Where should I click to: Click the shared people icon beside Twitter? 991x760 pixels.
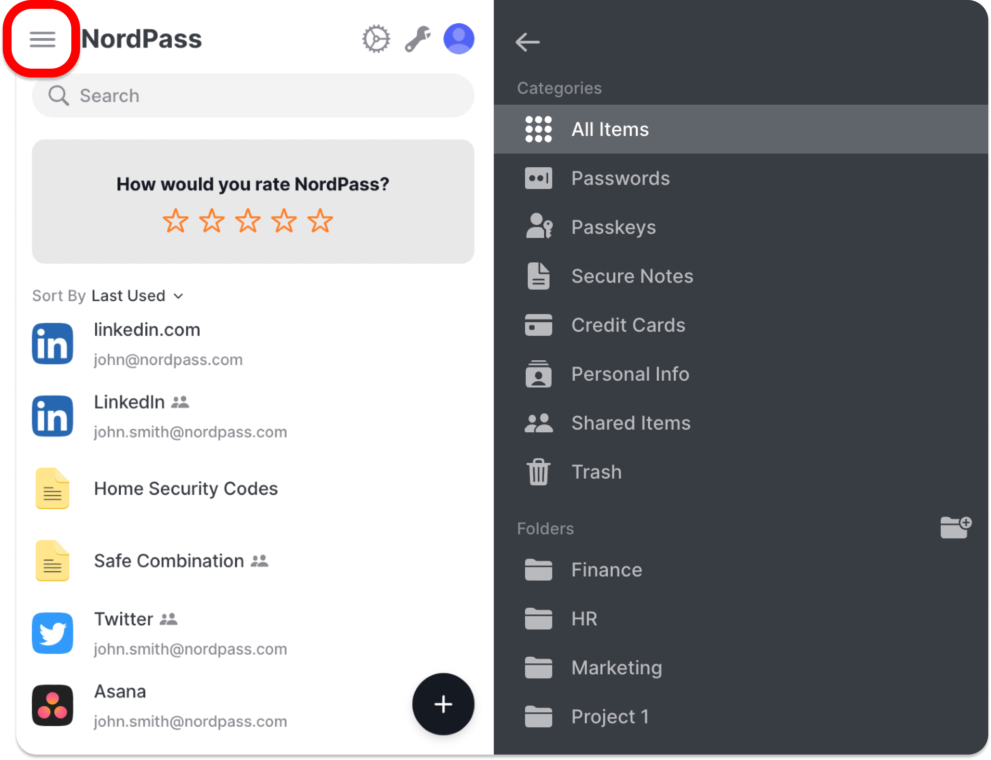click(x=169, y=619)
